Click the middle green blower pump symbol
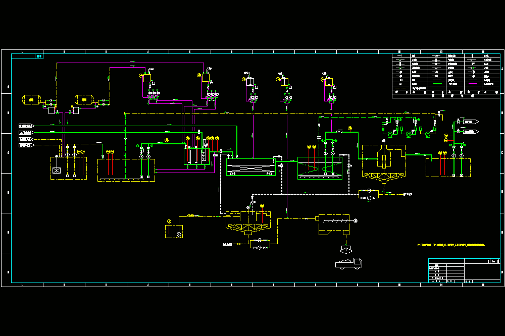The image size is (505, 336). coord(409,134)
